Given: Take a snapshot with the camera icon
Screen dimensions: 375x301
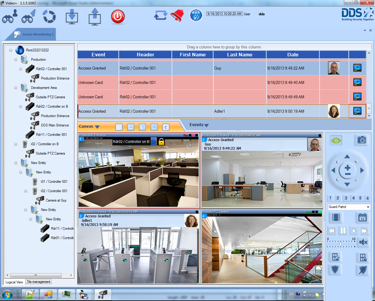Looking at the screenshot, I should [362, 141].
